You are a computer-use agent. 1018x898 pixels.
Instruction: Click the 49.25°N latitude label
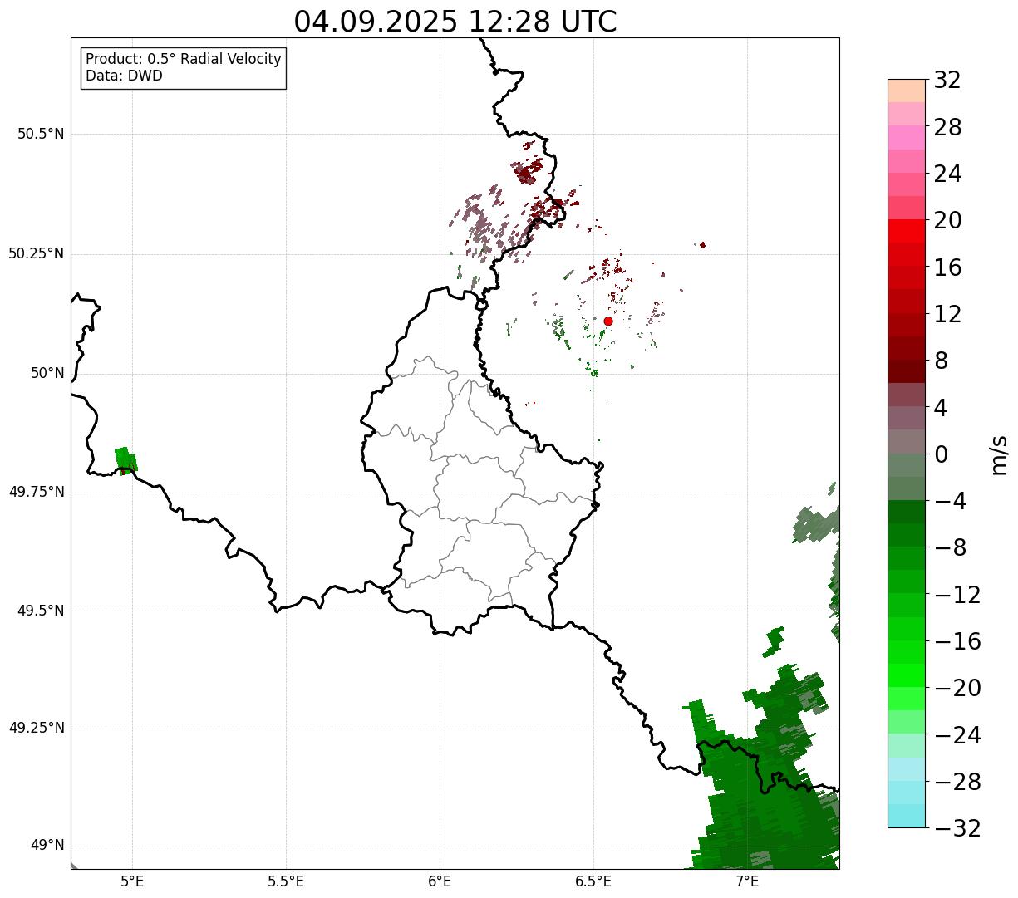point(37,728)
